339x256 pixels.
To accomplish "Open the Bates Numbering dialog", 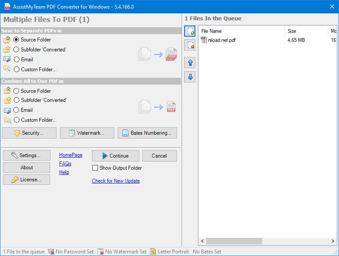I will pyautogui.click(x=147, y=133).
